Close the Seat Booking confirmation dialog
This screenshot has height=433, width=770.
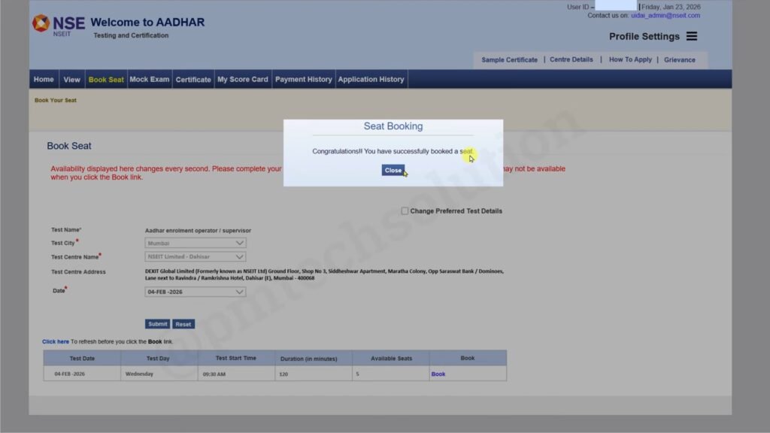(393, 170)
